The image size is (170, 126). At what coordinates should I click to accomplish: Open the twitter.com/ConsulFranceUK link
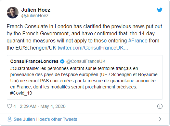point(93,48)
